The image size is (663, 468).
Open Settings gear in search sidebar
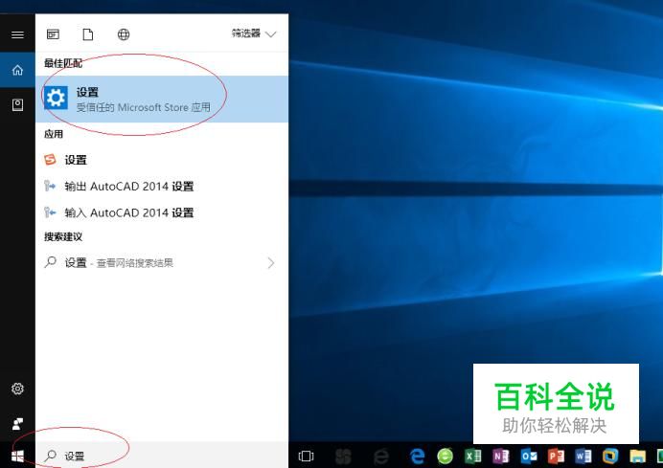coord(17,389)
